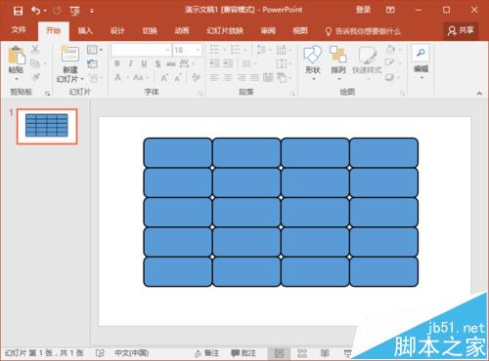Open the Clipboard pane launcher
This screenshot has width=489, height=361.
(48, 94)
